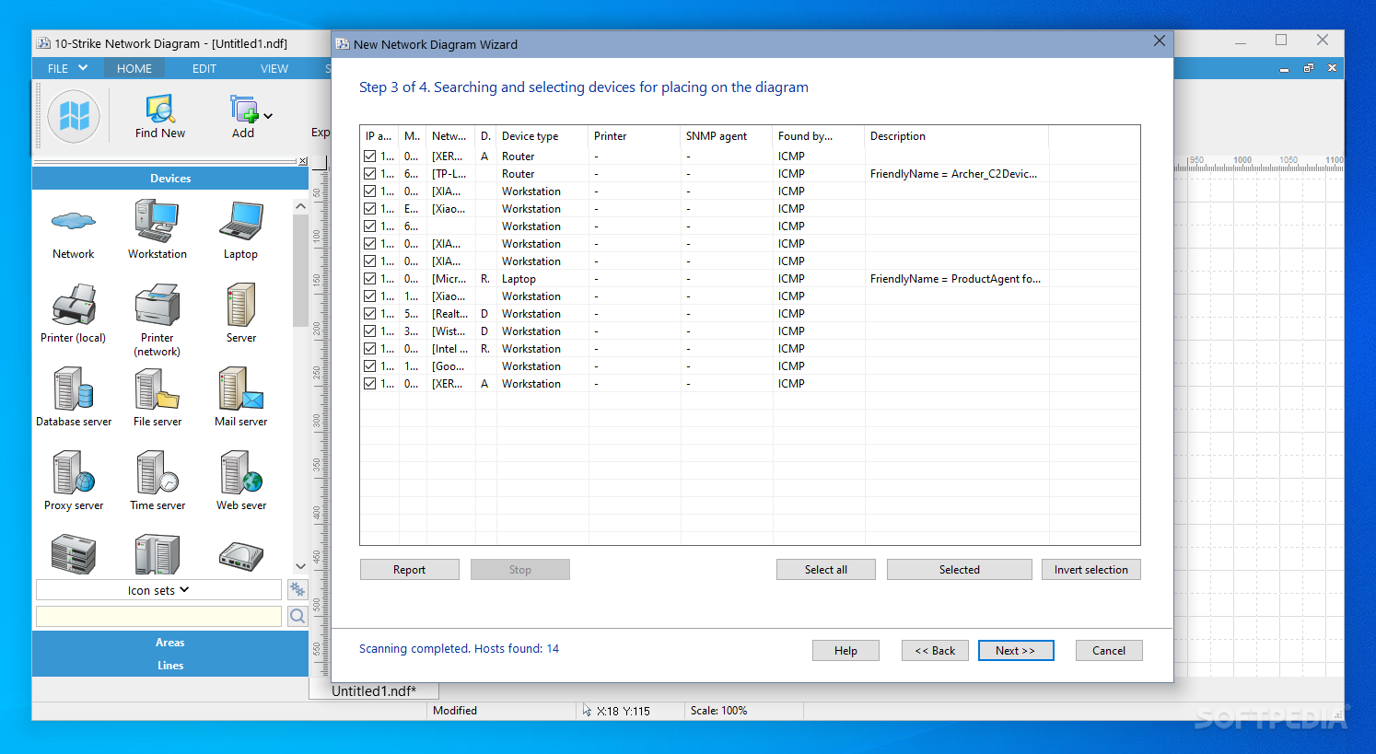Screen dimensions: 1376x754
Task: Close the Devices panel with the small x
Action: [303, 161]
